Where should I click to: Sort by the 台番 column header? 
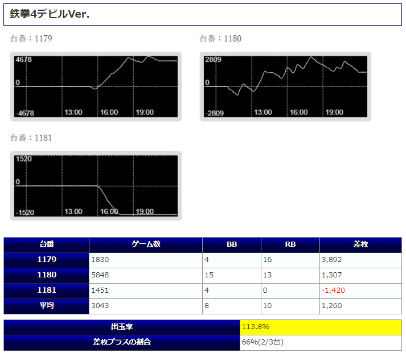(47, 244)
